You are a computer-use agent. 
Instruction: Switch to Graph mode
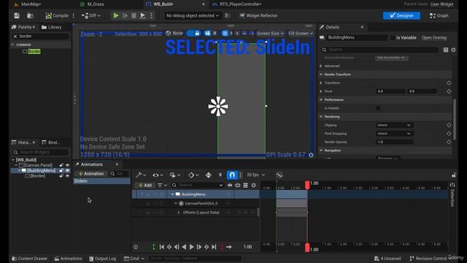439,15
